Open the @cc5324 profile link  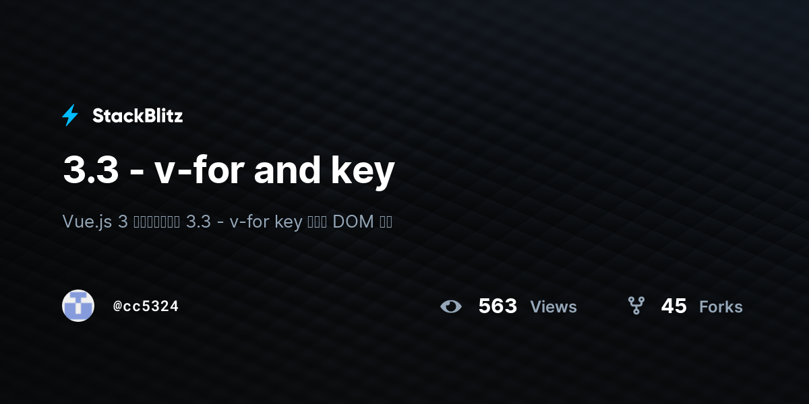coord(146,306)
